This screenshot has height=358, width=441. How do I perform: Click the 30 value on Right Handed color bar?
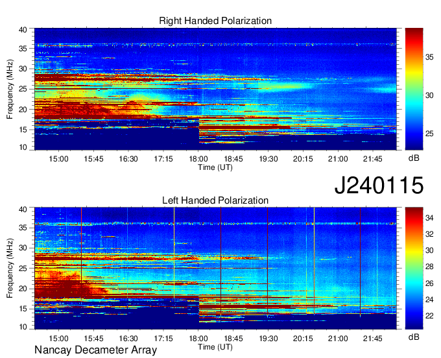[429, 95]
